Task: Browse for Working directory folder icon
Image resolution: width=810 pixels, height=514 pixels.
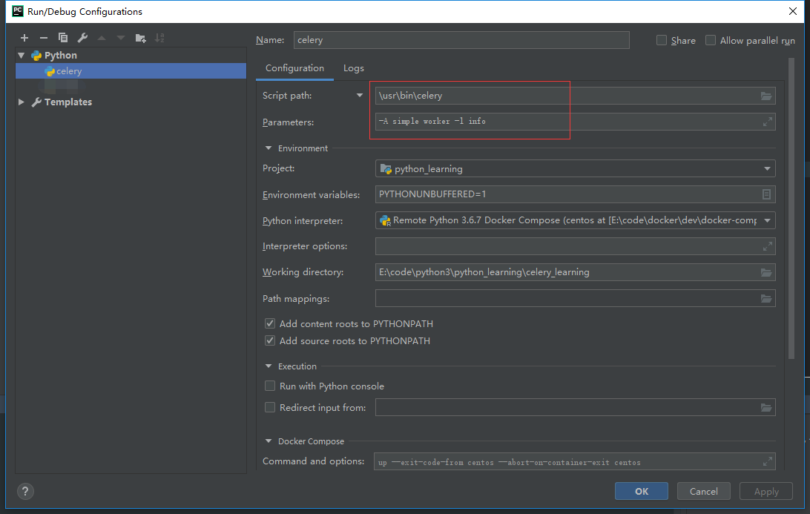Action: pyautogui.click(x=766, y=272)
